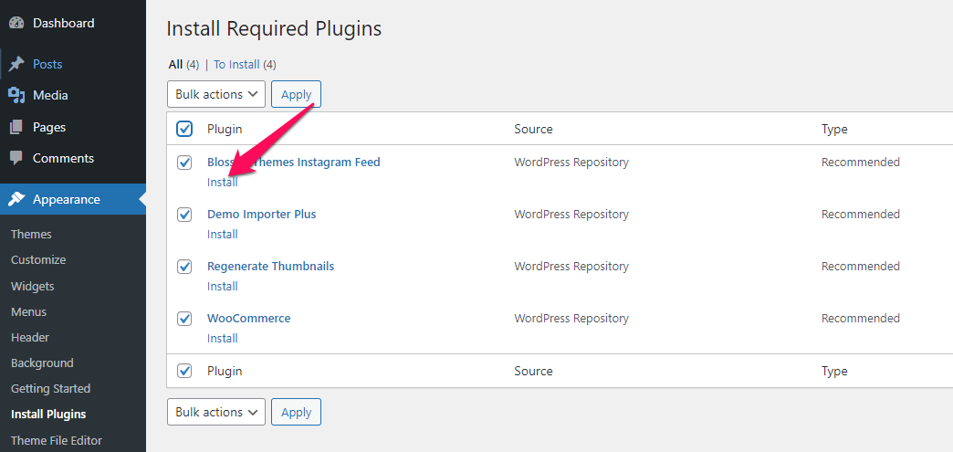Open the Demo Importer Plus plugin link
Image resolution: width=953 pixels, height=452 pixels.
262,215
